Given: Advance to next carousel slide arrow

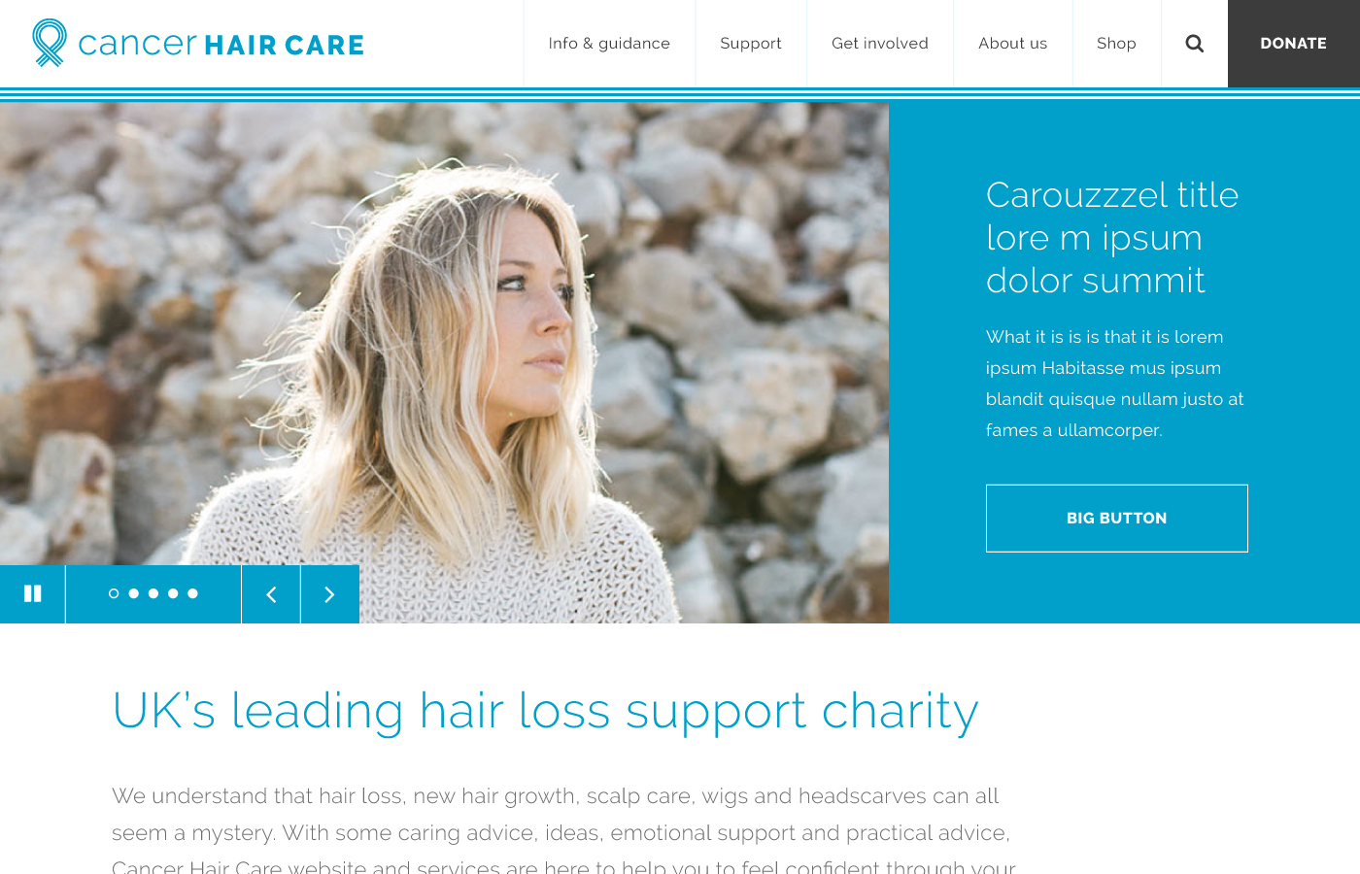Looking at the screenshot, I should 330,594.
